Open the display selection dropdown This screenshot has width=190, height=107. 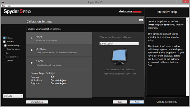pos(119,44)
